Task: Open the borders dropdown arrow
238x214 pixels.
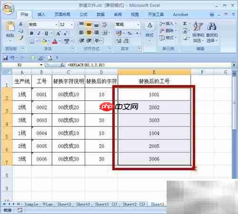Action: (37, 41)
